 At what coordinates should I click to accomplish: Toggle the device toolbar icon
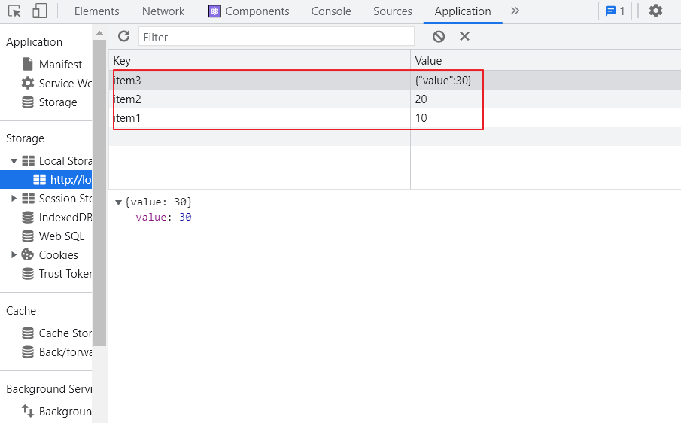pyautogui.click(x=40, y=11)
